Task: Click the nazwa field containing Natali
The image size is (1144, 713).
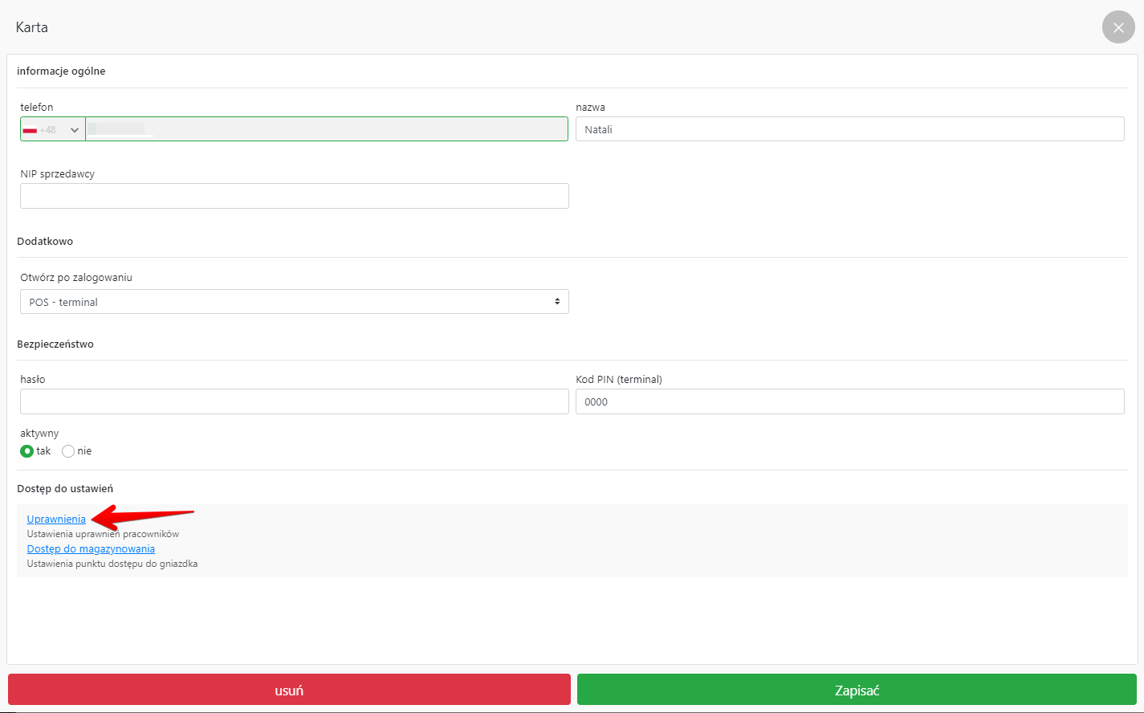Action: [849, 129]
